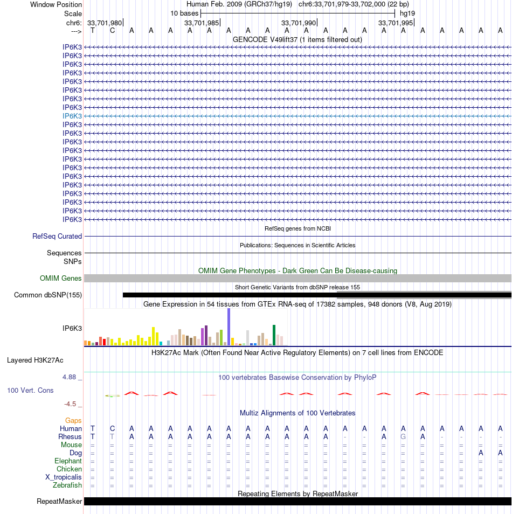Select the Zebrafish alignment row label
Screen dimensions: 512x514
click(x=67, y=485)
